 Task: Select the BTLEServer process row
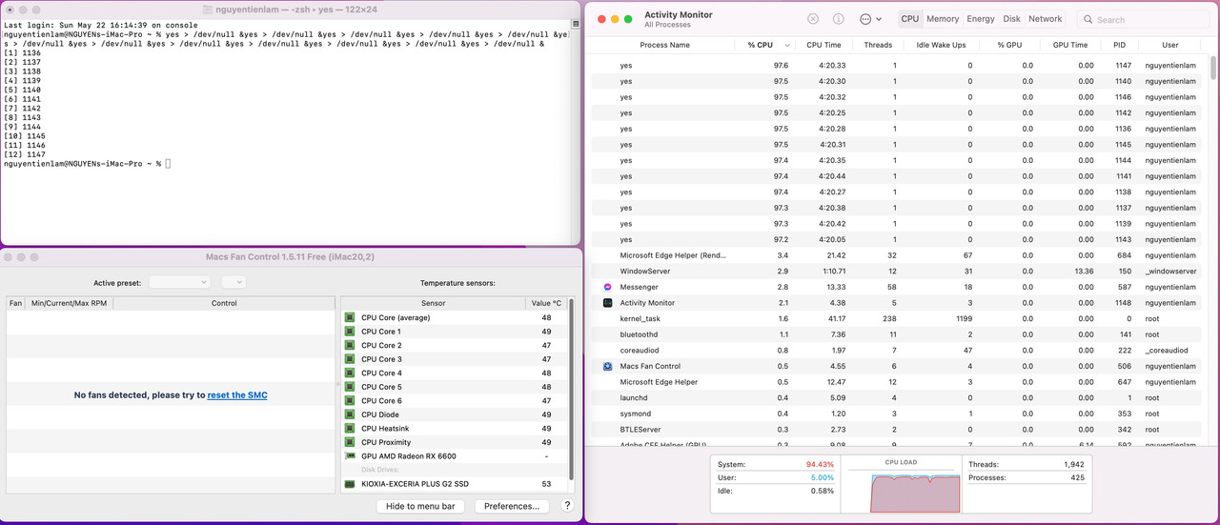click(898, 430)
